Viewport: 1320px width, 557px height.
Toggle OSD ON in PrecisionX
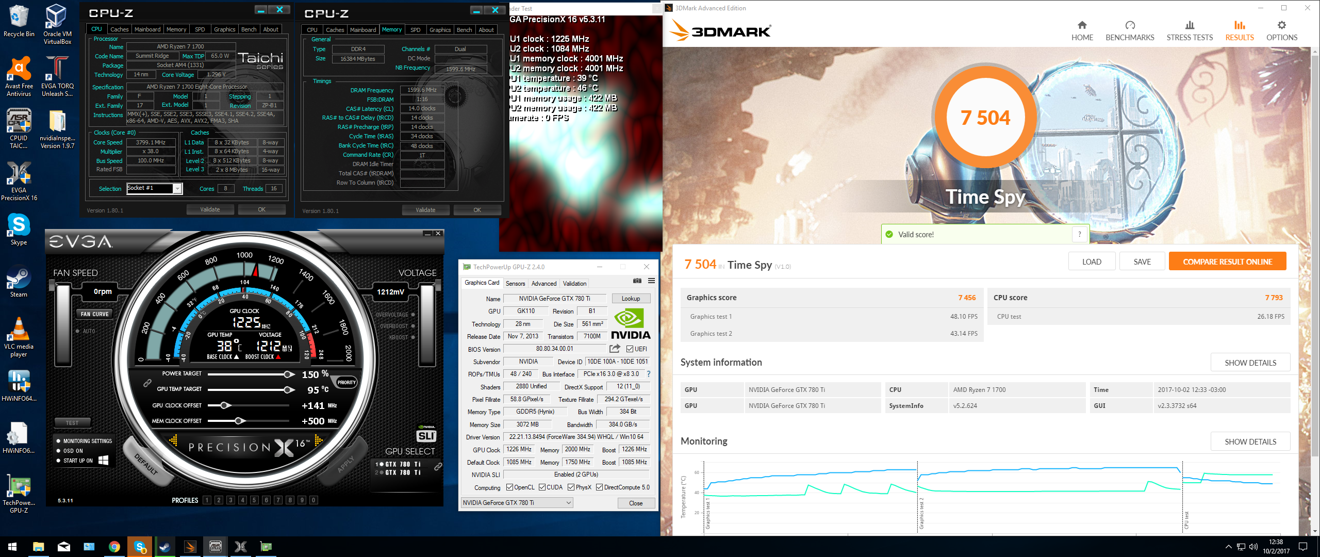pyautogui.click(x=58, y=451)
